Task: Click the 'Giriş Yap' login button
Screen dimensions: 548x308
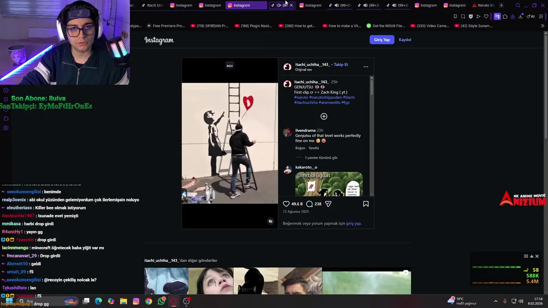Action: 382,40
